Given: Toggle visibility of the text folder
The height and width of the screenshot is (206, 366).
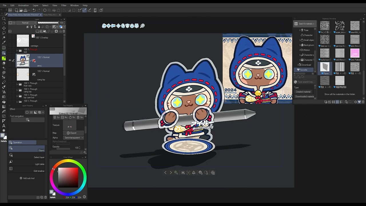Looking at the screenshot, I should tap(10, 51).
